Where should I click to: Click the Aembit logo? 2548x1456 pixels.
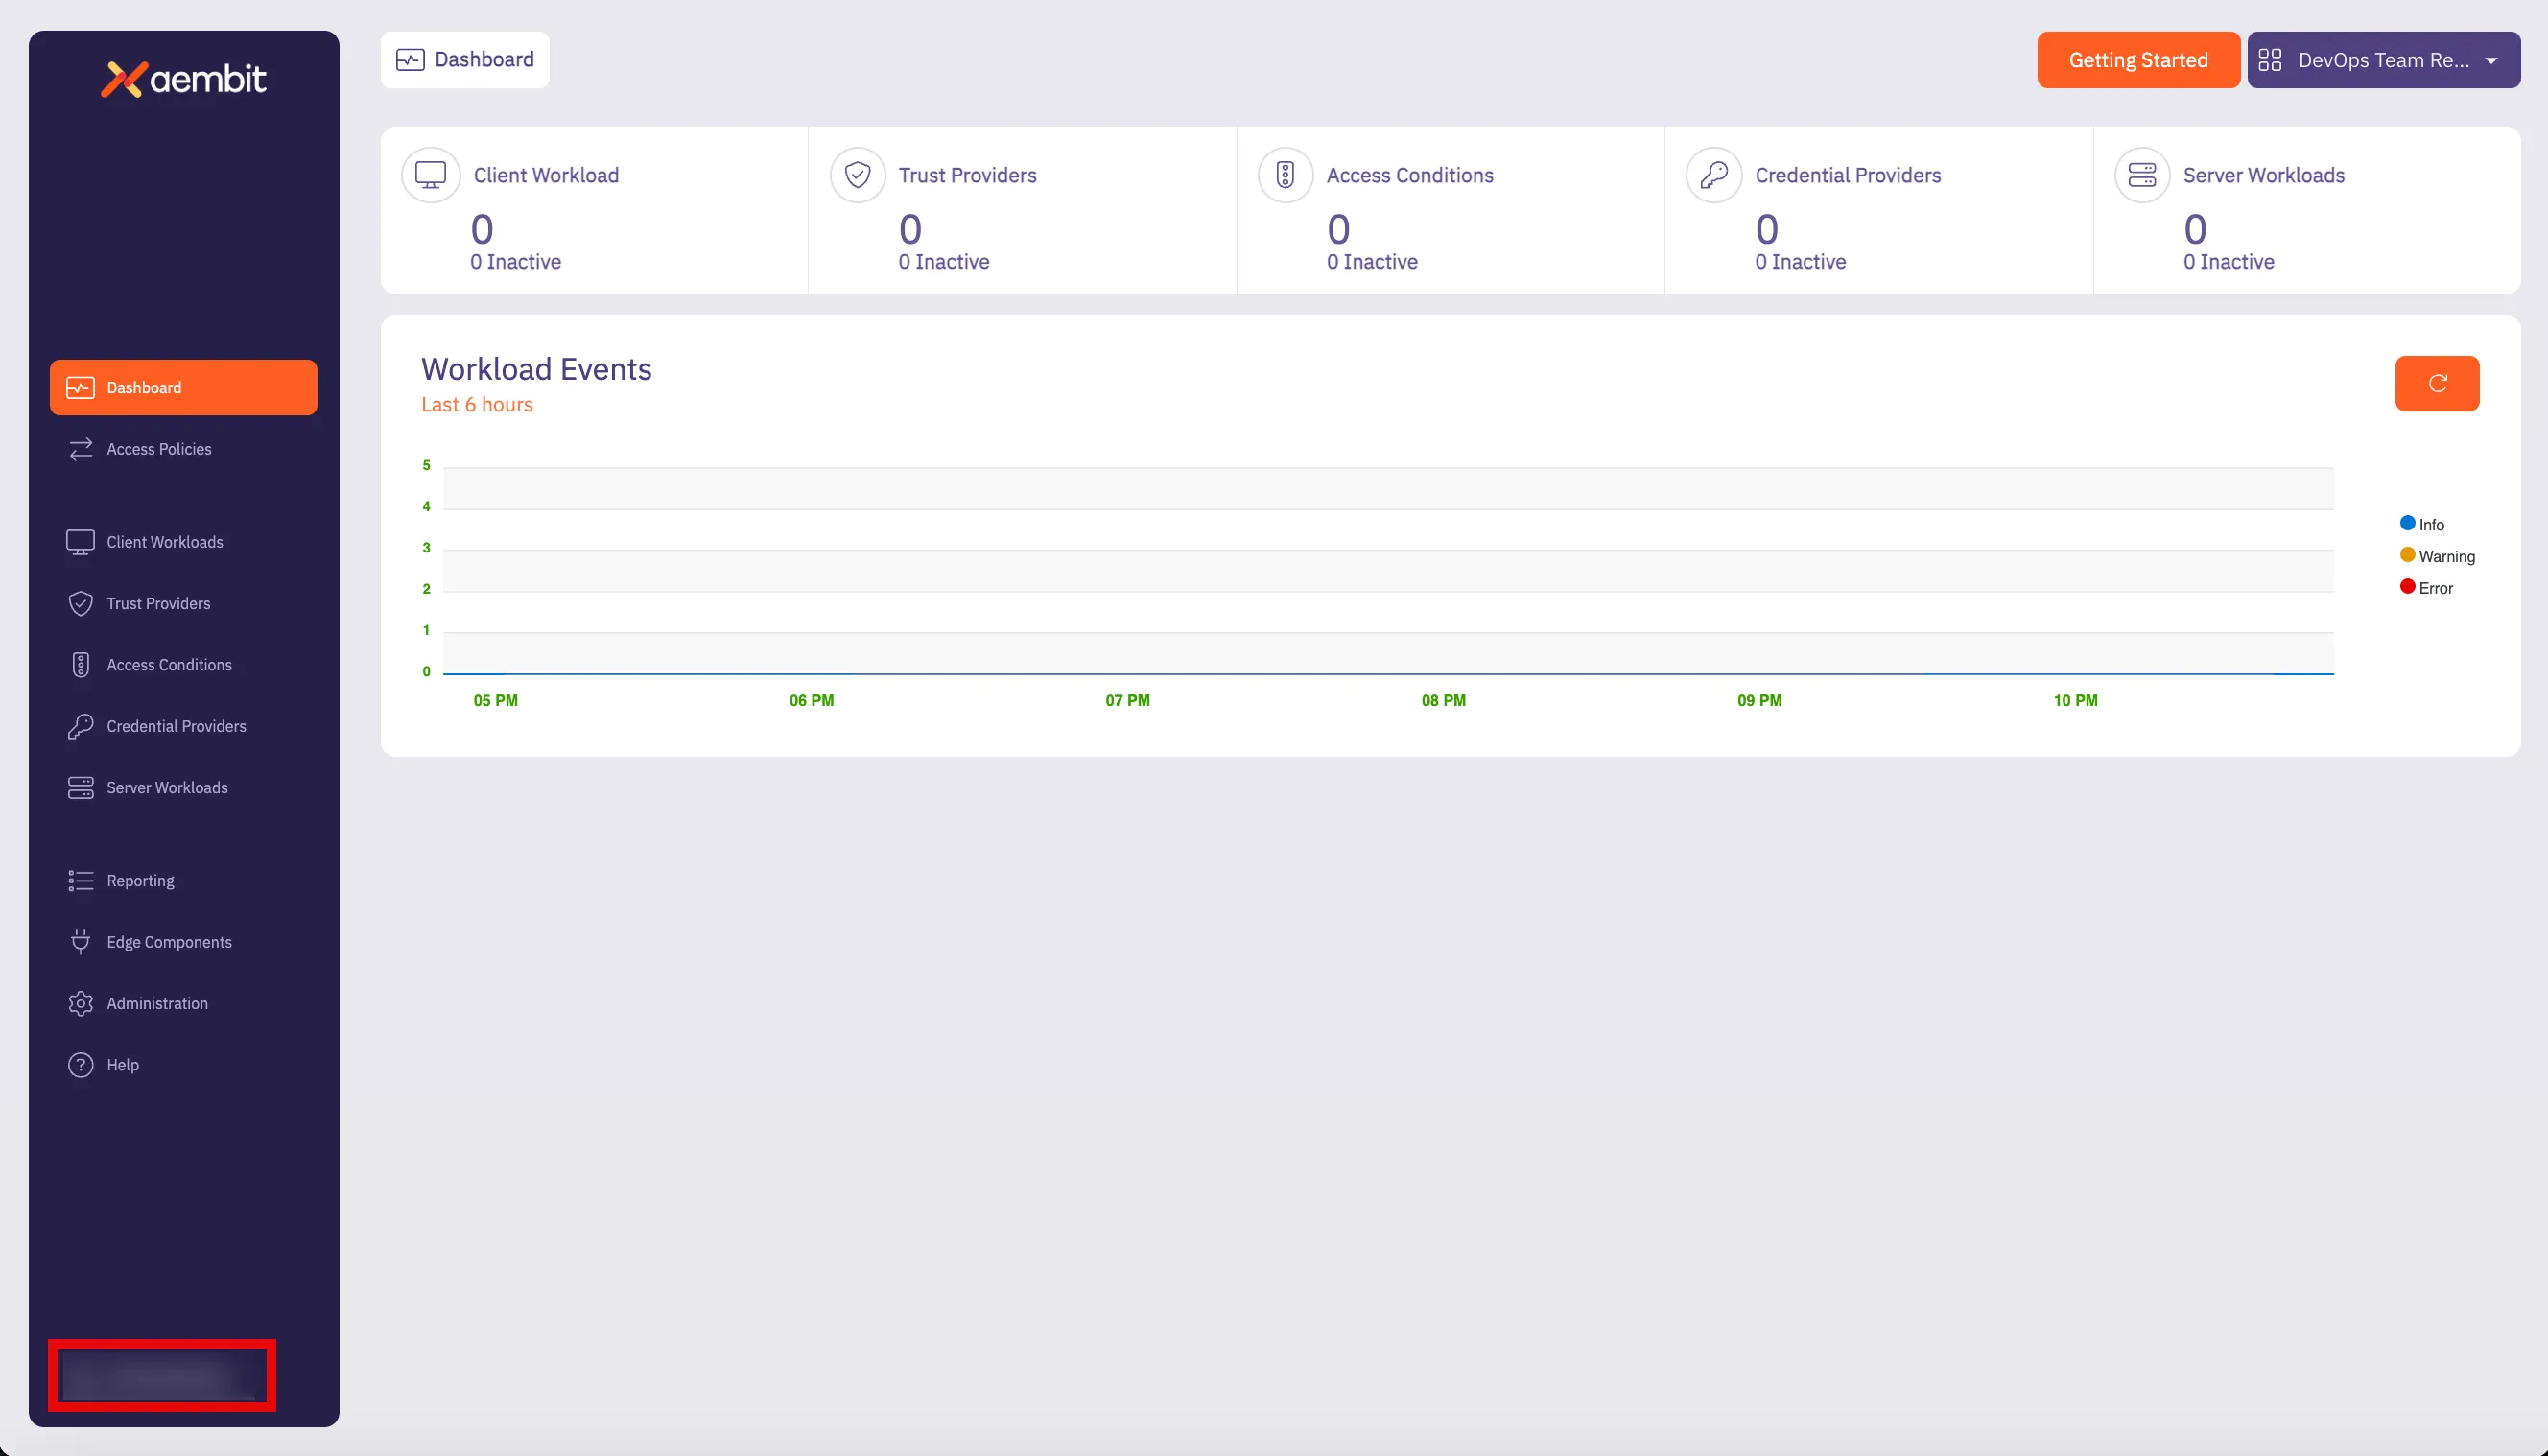183,77
